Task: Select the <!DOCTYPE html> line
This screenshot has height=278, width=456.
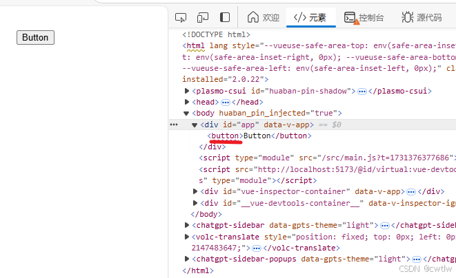Action: [216, 34]
